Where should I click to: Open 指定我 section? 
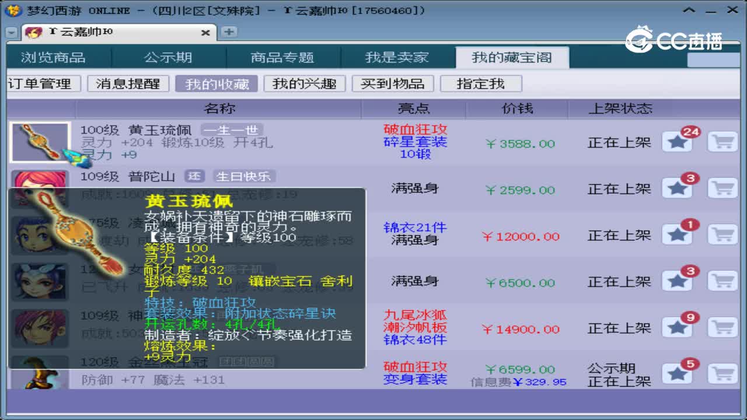pos(481,83)
